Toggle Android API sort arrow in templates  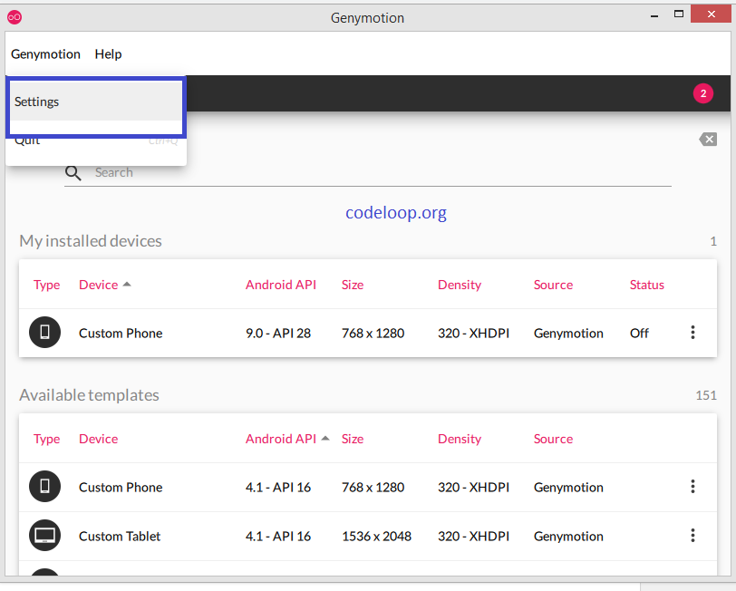pyautogui.click(x=325, y=438)
